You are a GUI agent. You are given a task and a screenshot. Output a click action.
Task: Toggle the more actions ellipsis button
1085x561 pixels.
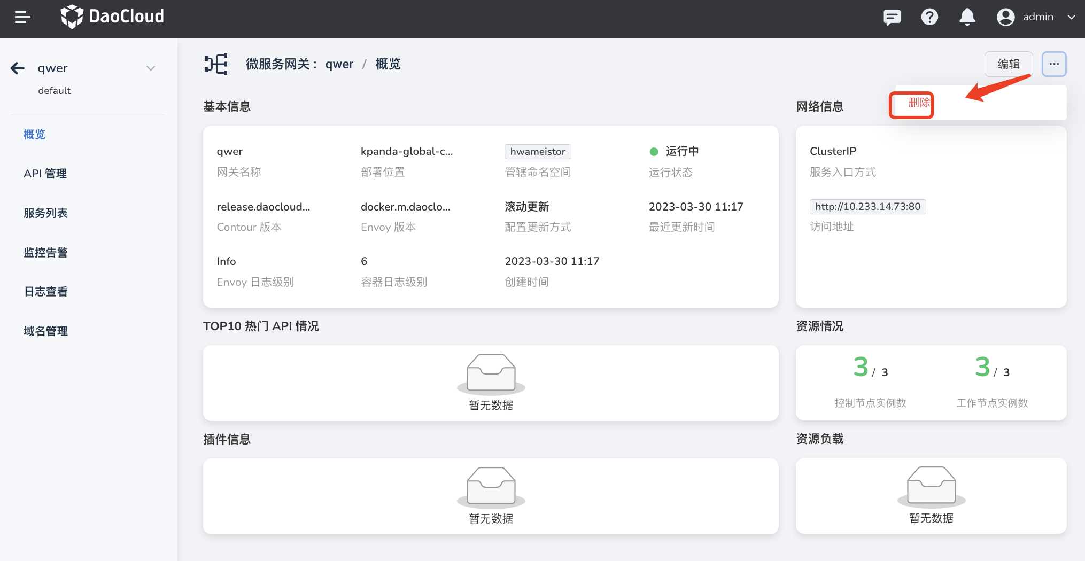pyautogui.click(x=1054, y=64)
